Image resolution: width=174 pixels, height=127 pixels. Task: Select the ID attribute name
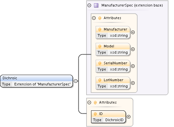(101, 114)
